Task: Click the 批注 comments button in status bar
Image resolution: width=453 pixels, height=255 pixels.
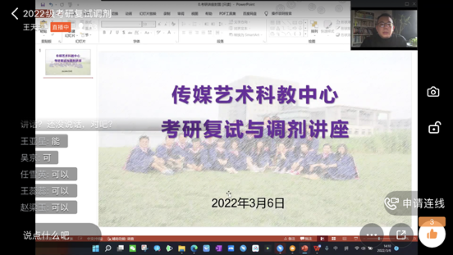Action: [306, 239]
